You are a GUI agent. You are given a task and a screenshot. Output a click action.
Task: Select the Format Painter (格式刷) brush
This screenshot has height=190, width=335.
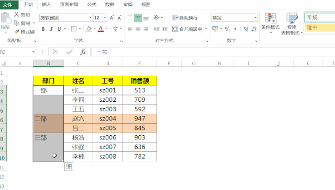(x=17, y=32)
